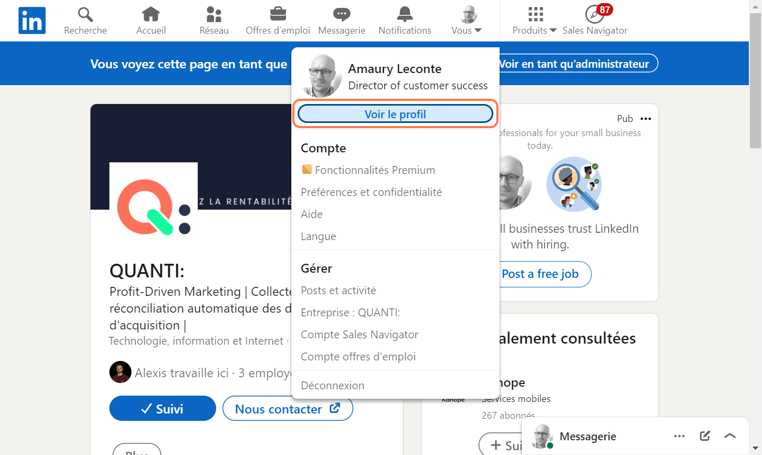Click Amaury Leconte name in dropdown

tap(395, 69)
